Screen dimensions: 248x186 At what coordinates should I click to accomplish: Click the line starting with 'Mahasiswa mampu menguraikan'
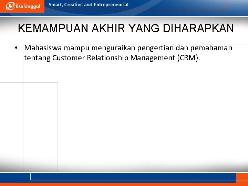coord(128,48)
